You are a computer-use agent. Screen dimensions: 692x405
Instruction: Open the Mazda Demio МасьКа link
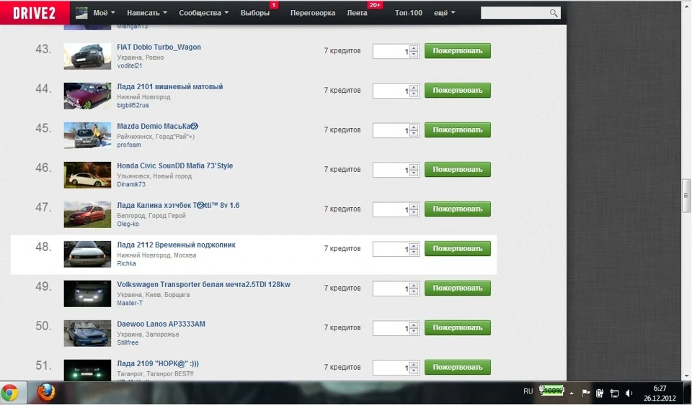click(158, 127)
